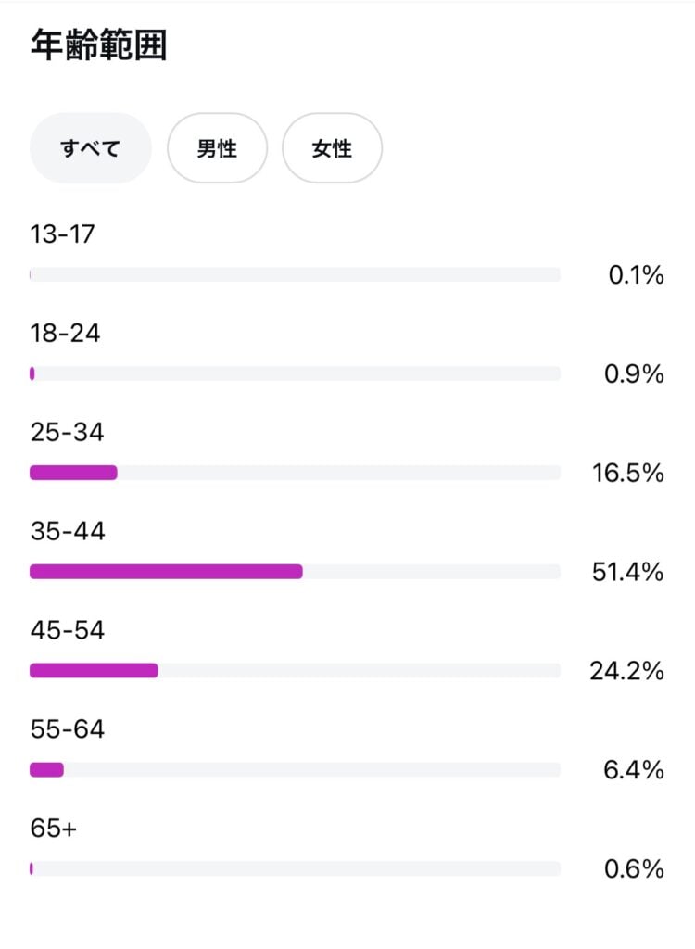Click the 45-54 purple progress bar
This screenshot has height=949, width=695.
tap(94, 670)
